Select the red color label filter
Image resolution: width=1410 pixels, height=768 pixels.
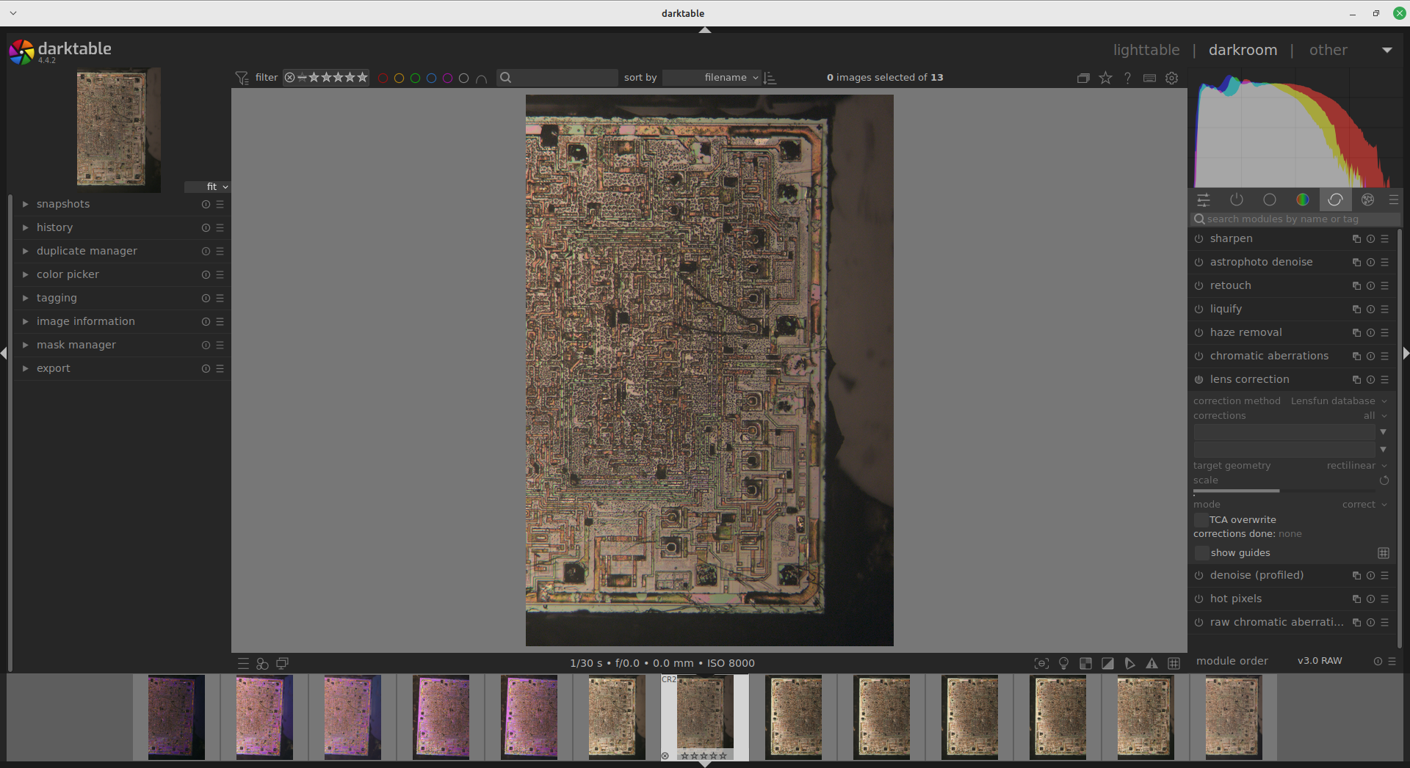[383, 78]
